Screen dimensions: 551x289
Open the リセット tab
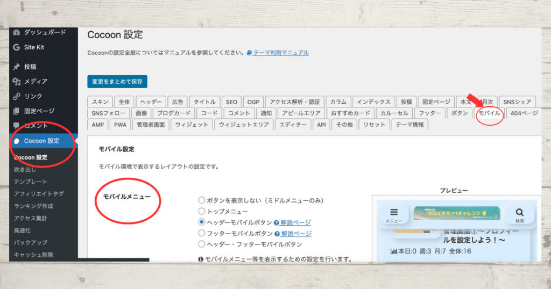coord(374,125)
